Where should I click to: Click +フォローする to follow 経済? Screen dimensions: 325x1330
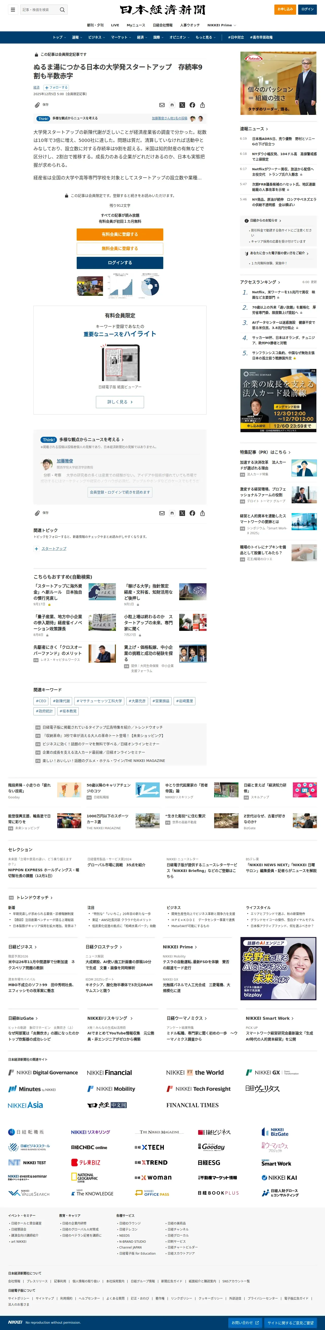click(56, 88)
